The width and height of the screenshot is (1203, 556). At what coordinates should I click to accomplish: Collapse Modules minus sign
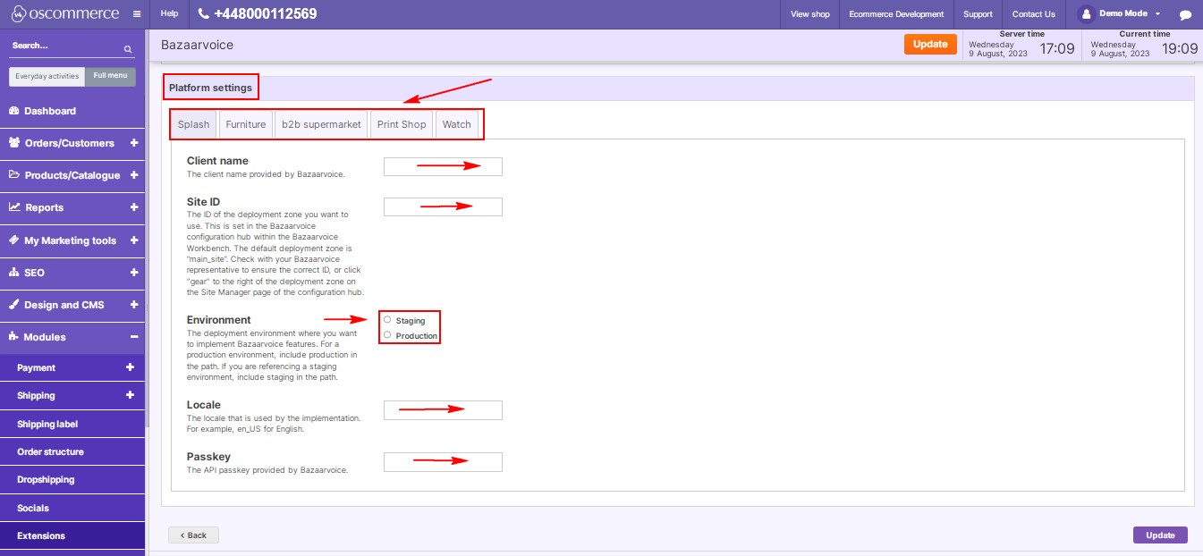[134, 337]
